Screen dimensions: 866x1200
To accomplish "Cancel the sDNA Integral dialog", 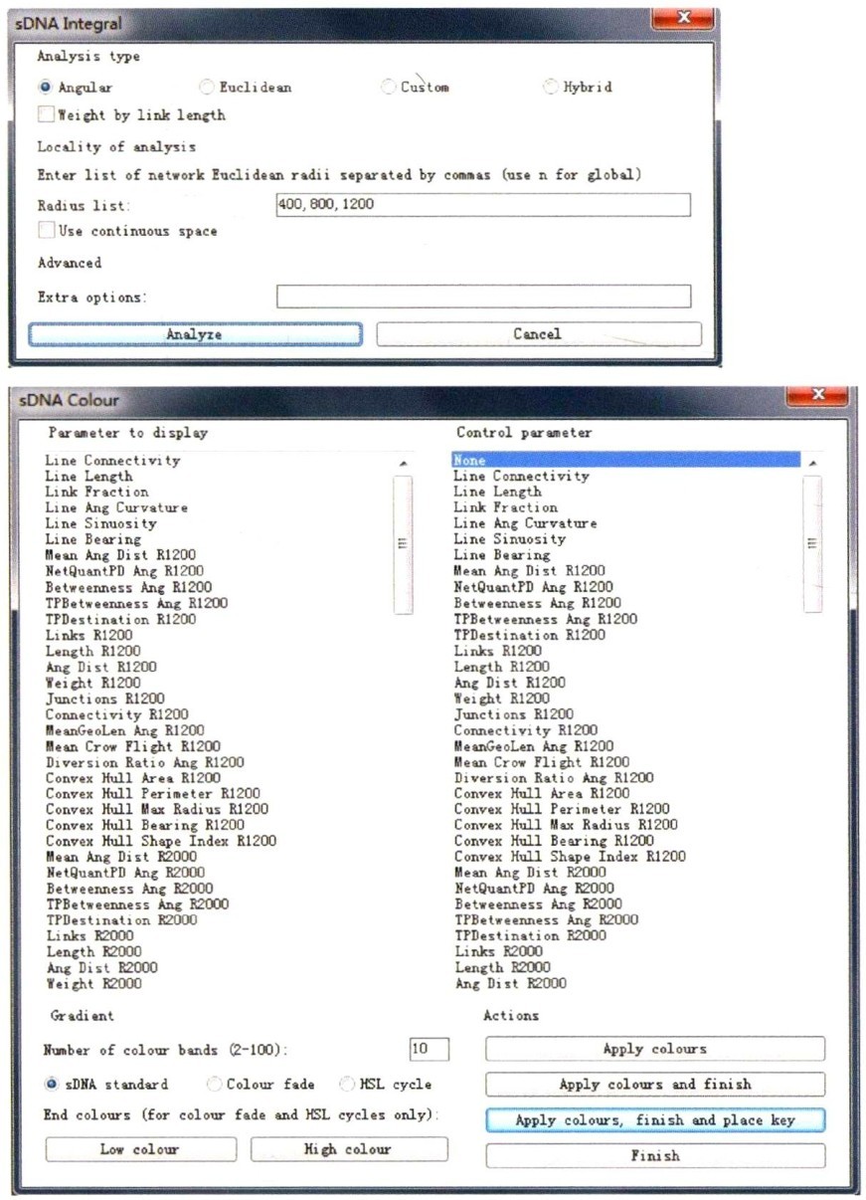I will (538, 334).
